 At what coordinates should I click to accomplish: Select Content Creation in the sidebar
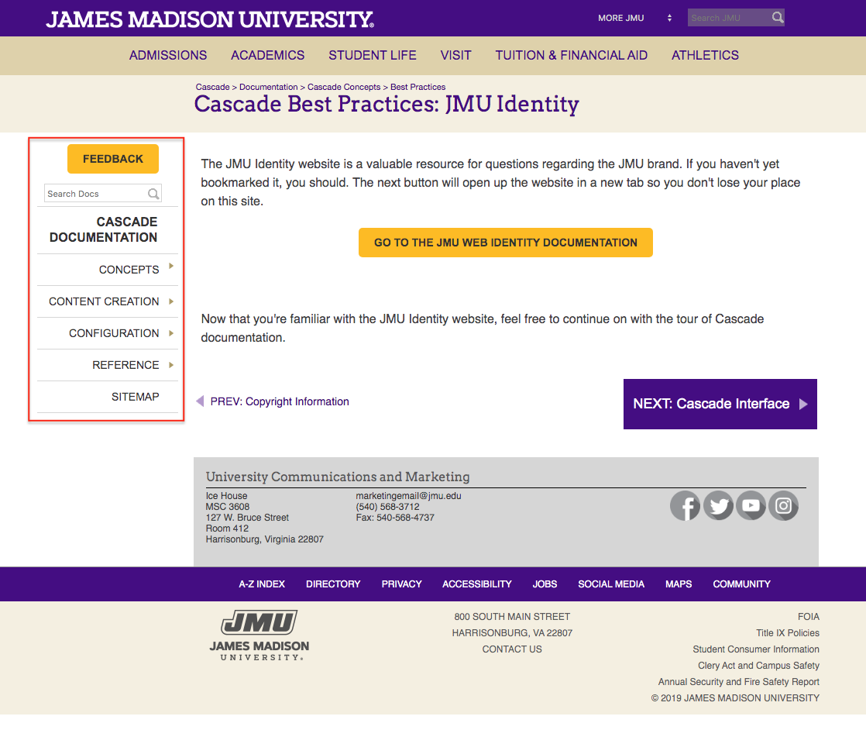click(104, 301)
